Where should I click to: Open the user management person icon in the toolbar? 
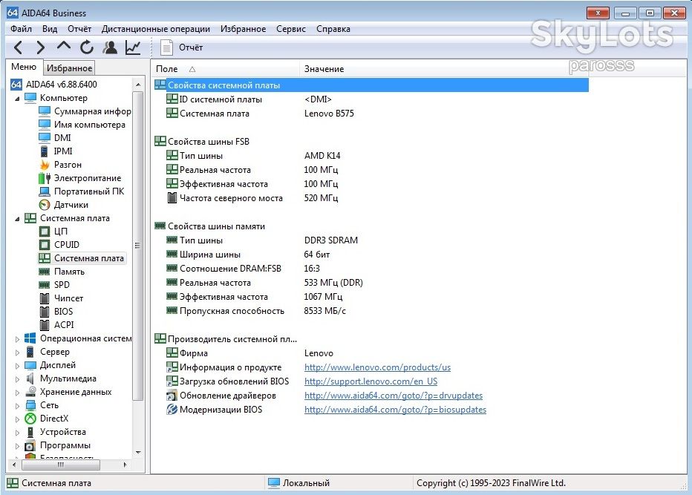click(110, 47)
